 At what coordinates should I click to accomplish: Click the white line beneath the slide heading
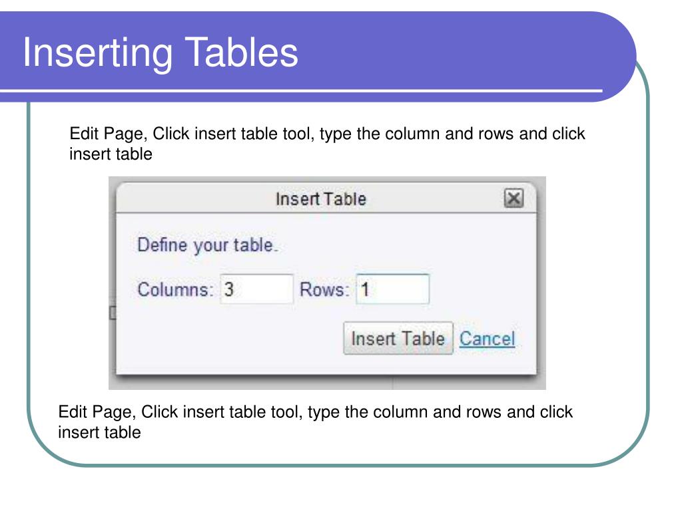point(301,90)
